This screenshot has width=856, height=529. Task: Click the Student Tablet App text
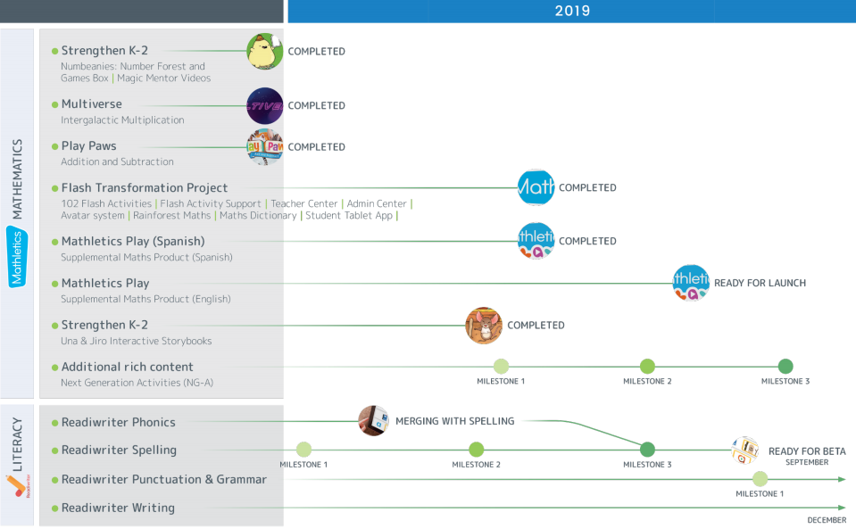pyautogui.click(x=349, y=216)
